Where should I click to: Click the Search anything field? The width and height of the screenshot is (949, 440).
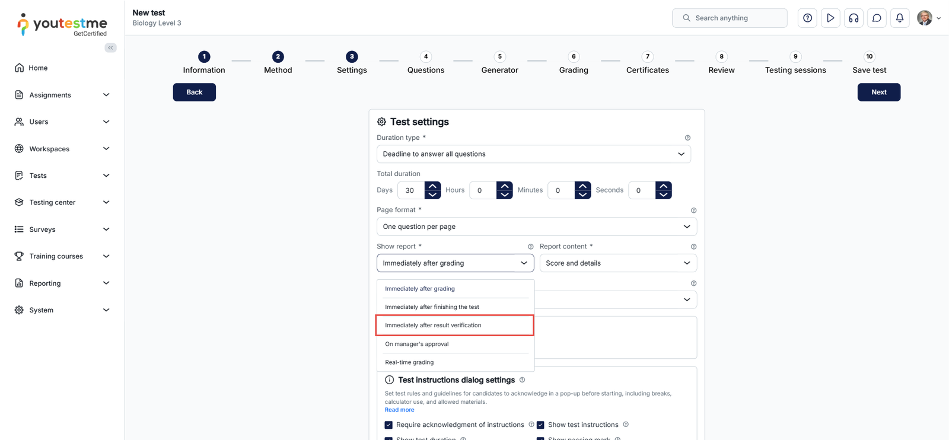(x=730, y=18)
